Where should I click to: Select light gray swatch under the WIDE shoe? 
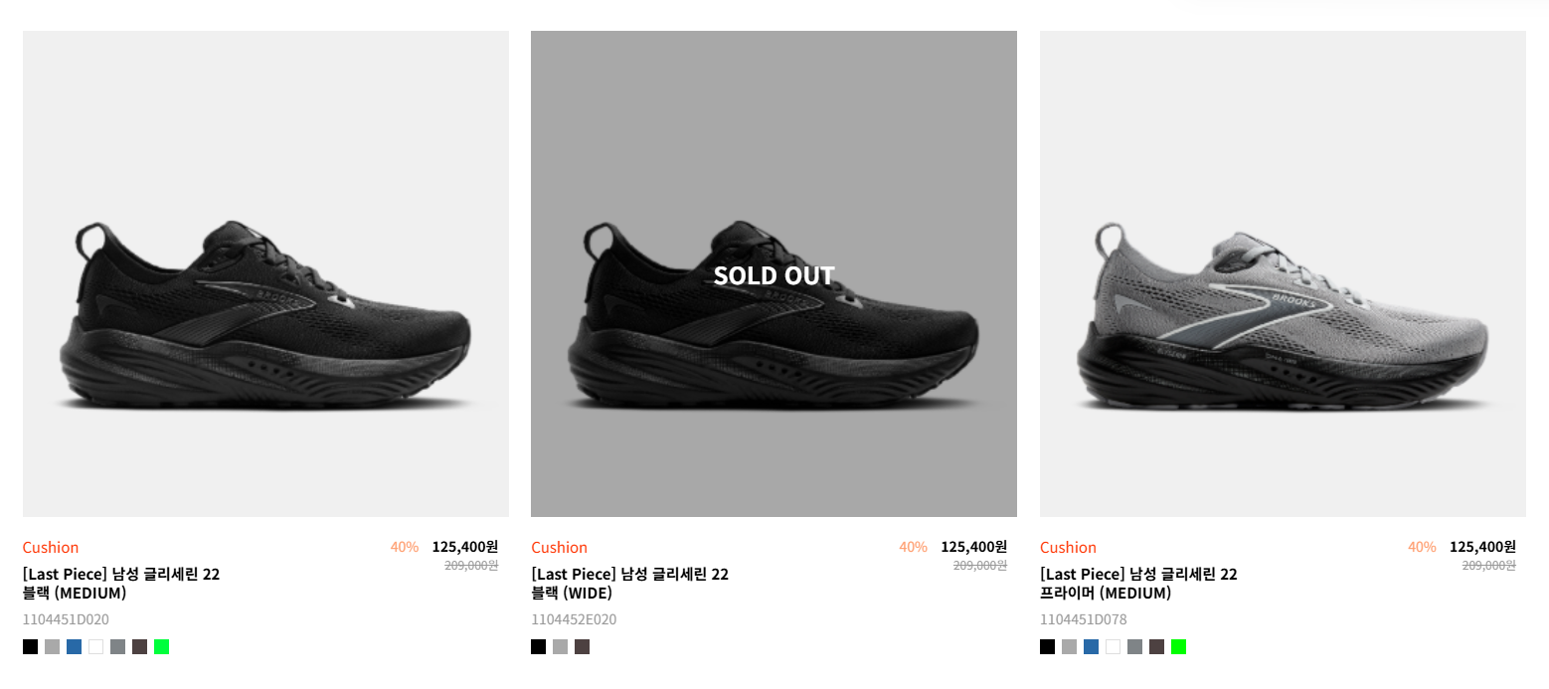pyautogui.click(x=560, y=647)
